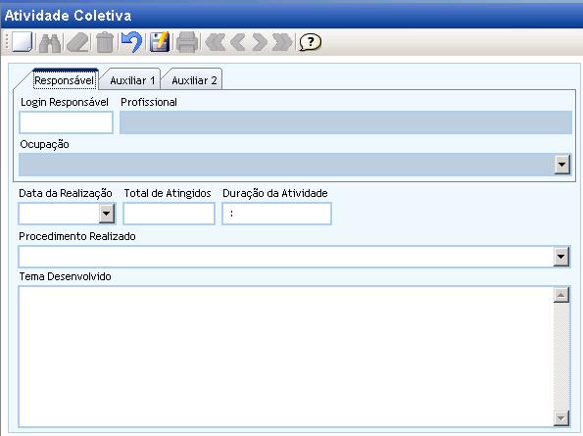Click the printer icon
Viewport: 583px width, 436px height.
[187, 42]
